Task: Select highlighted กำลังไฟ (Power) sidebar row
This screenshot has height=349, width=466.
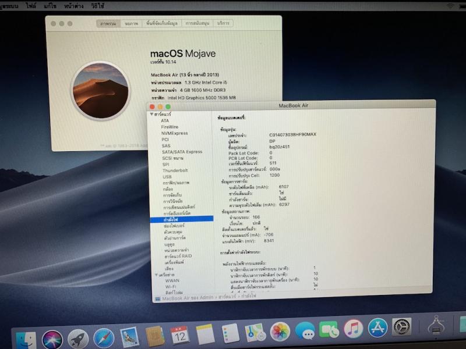Action: (x=182, y=220)
